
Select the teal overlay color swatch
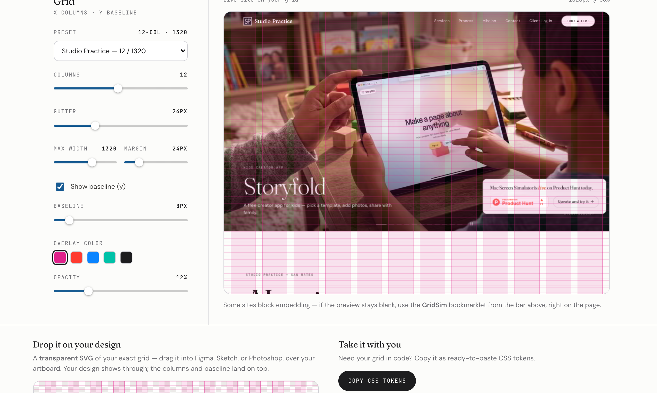click(110, 258)
